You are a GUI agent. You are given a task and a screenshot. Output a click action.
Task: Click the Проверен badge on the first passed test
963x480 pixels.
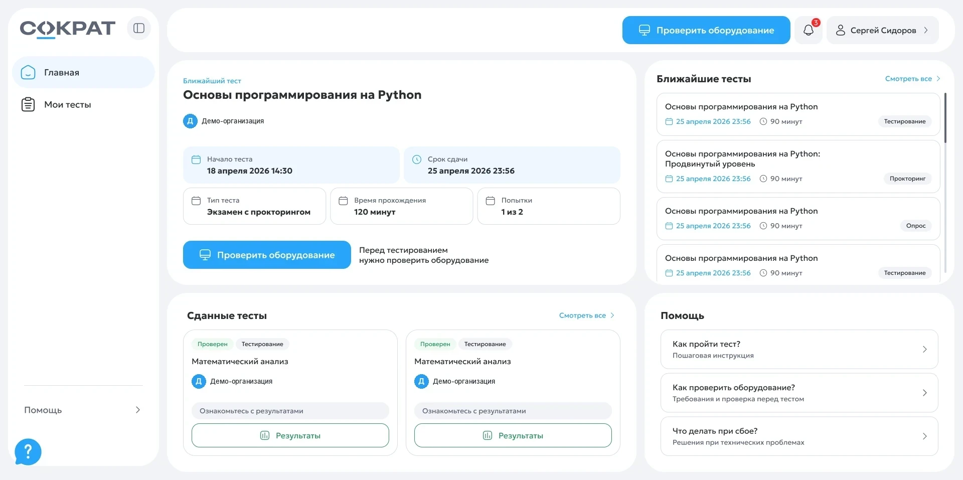(x=212, y=344)
